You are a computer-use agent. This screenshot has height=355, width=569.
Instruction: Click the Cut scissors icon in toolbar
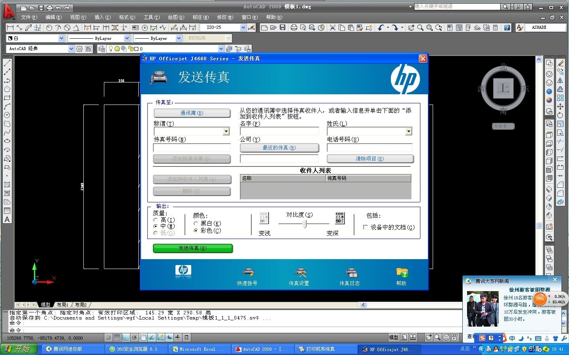coord(333,28)
